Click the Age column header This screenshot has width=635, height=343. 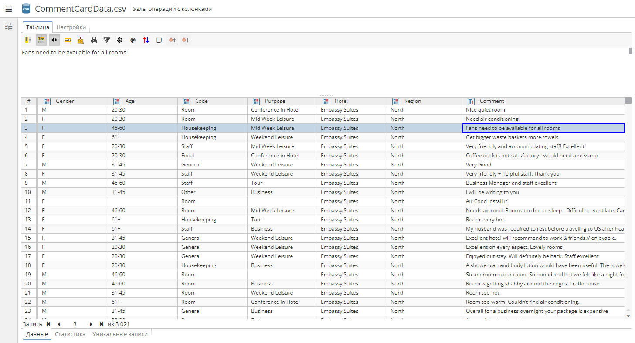[x=143, y=101]
